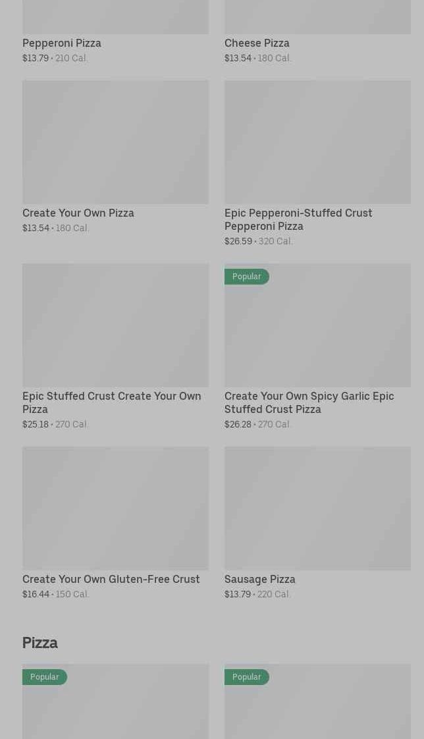This screenshot has width=424, height=739.
Task: Click the Pizza section heading
Action: (x=40, y=643)
